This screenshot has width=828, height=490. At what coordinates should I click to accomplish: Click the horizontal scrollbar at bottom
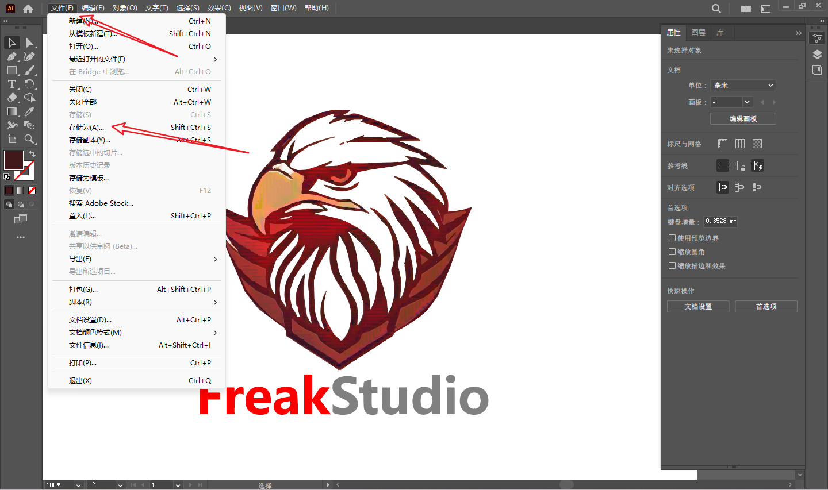[566, 485]
